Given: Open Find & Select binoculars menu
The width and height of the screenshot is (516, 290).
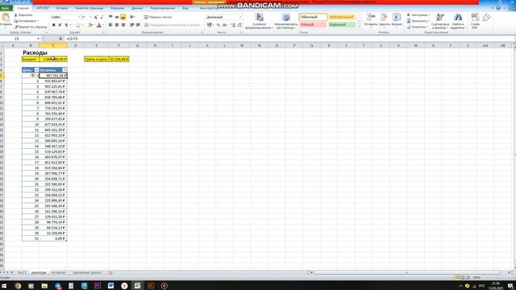Looking at the screenshot, I should click(457, 21).
